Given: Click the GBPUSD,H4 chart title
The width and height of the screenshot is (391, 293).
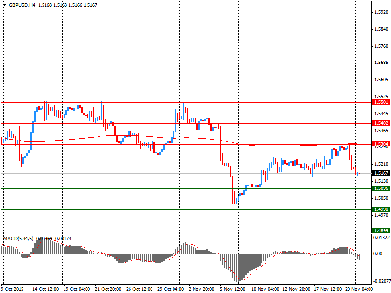Looking at the screenshot, I should pos(22,5).
